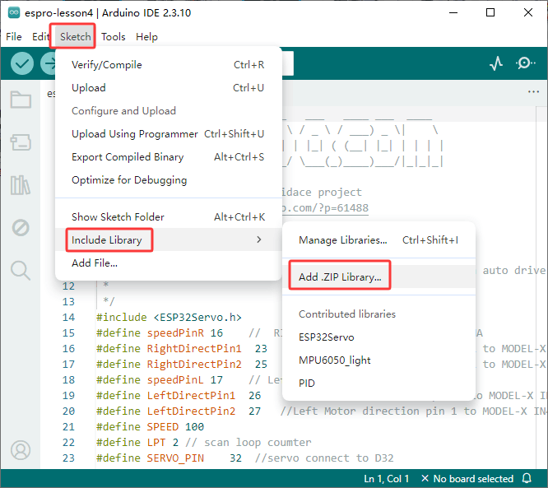Click line number 23 in gutter
This screenshot has height=488, width=548.
click(68, 458)
